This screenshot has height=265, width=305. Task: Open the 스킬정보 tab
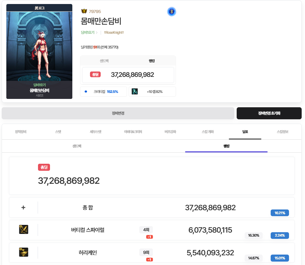tap(283, 132)
